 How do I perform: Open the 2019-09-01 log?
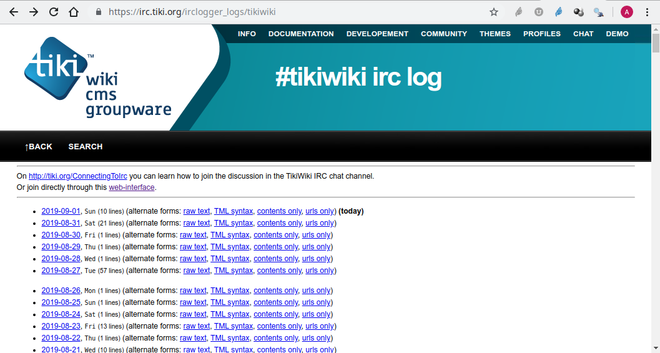point(61,211)
